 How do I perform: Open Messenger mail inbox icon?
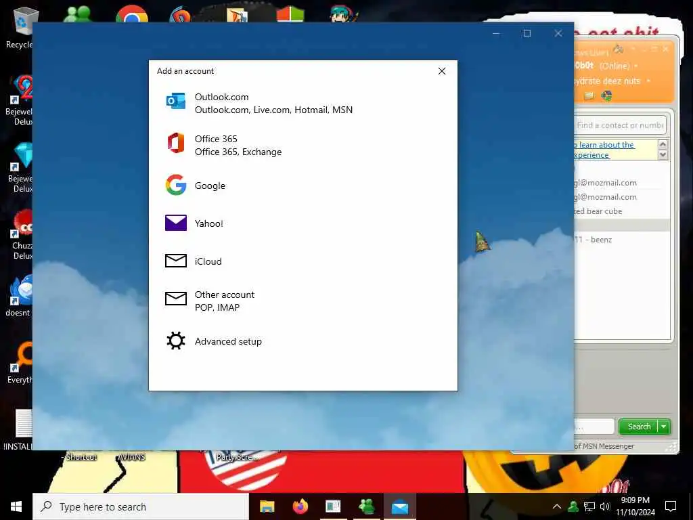coord(589,95)
